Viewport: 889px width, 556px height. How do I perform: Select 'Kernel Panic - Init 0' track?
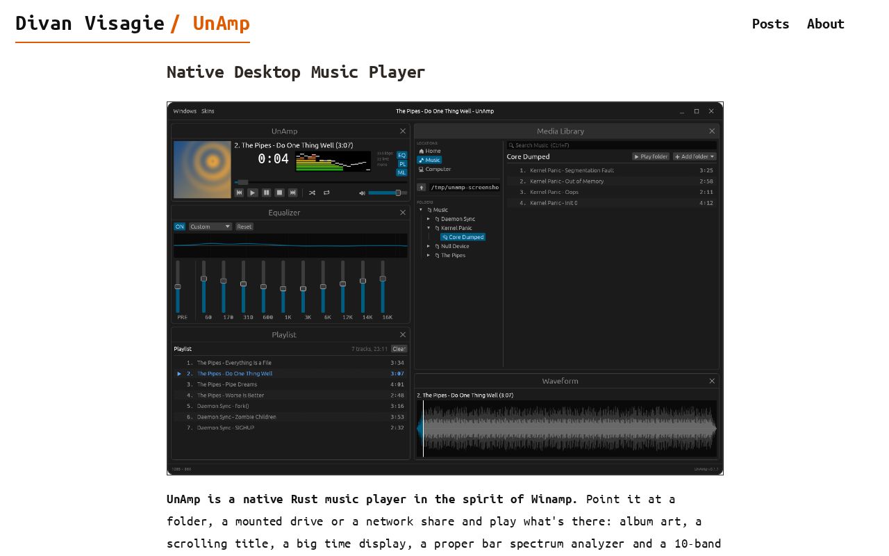coord(611,203)
